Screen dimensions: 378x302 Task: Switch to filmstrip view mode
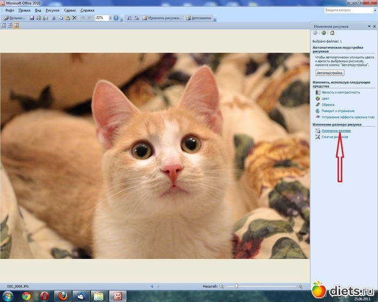10,25
